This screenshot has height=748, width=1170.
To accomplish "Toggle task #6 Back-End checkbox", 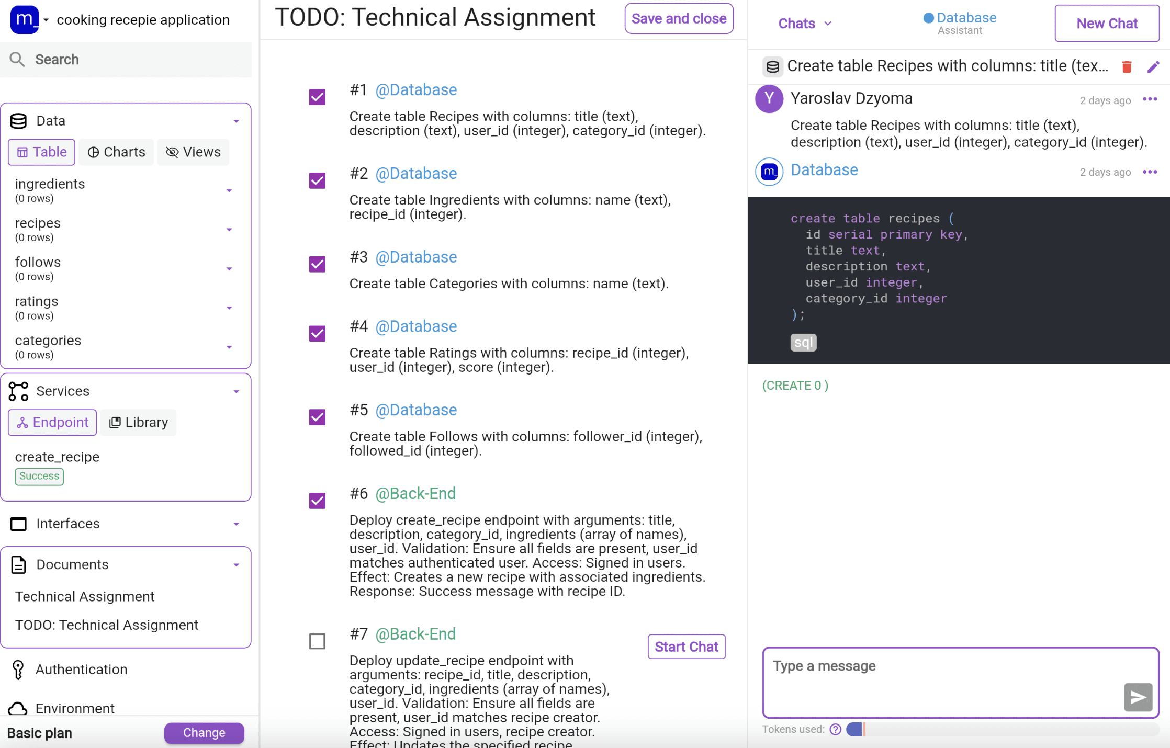I will [x=317, y=501].
